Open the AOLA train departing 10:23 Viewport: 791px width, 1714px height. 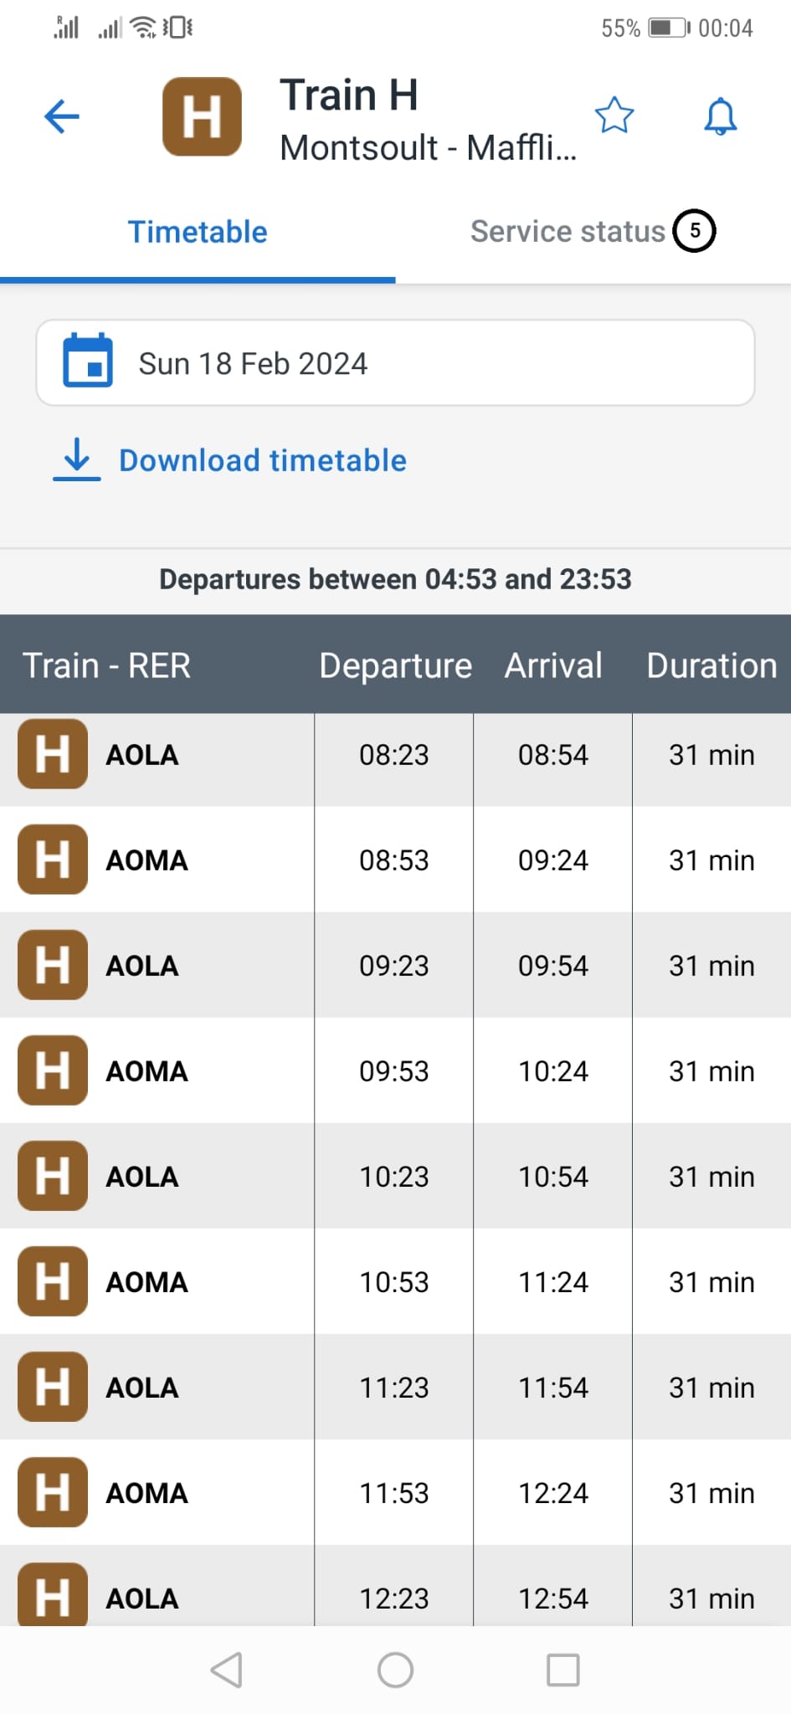(394, 1177)
